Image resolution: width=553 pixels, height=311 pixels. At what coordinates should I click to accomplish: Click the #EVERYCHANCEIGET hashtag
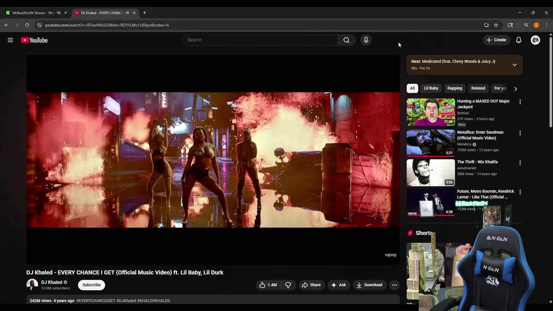pos(96,301)
